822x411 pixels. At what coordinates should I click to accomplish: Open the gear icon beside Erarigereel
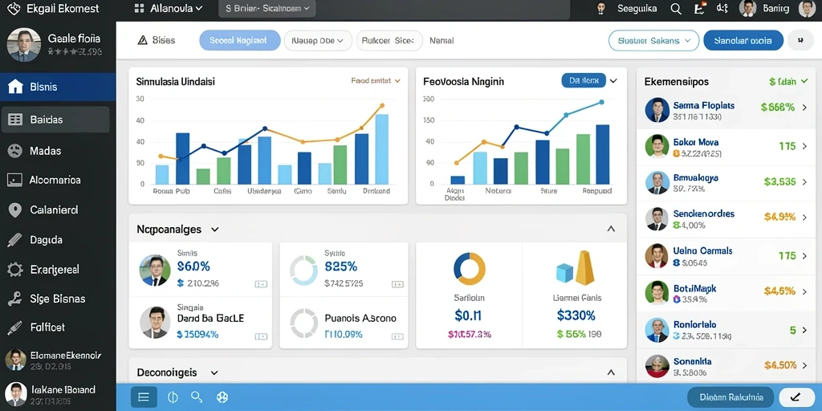point(15,270)
